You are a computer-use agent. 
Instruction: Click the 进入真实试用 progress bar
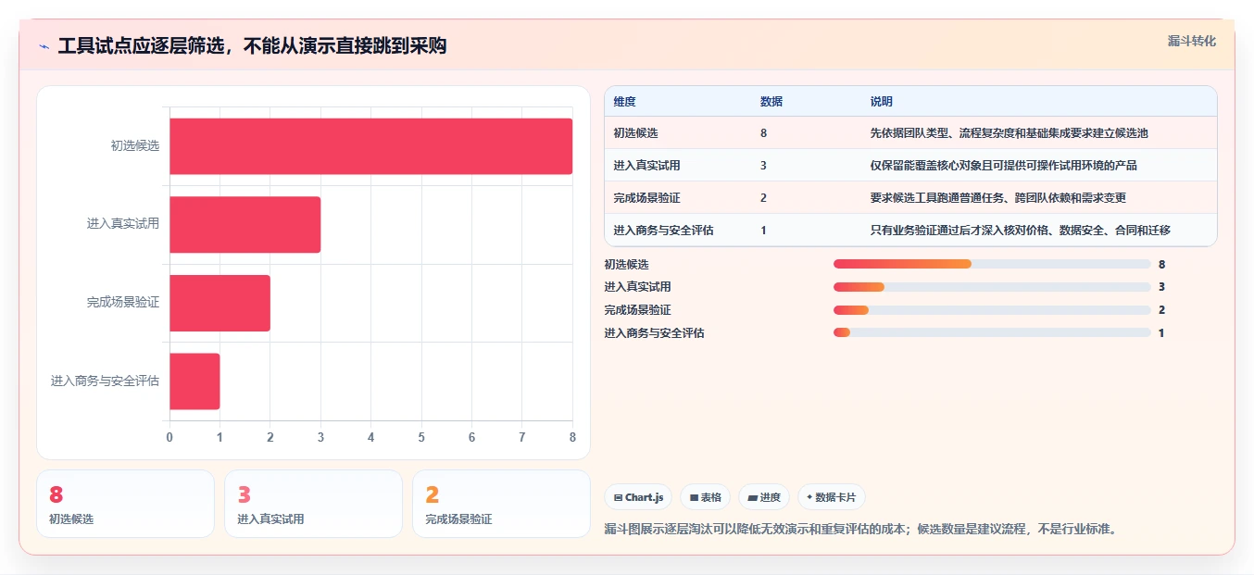992,287
